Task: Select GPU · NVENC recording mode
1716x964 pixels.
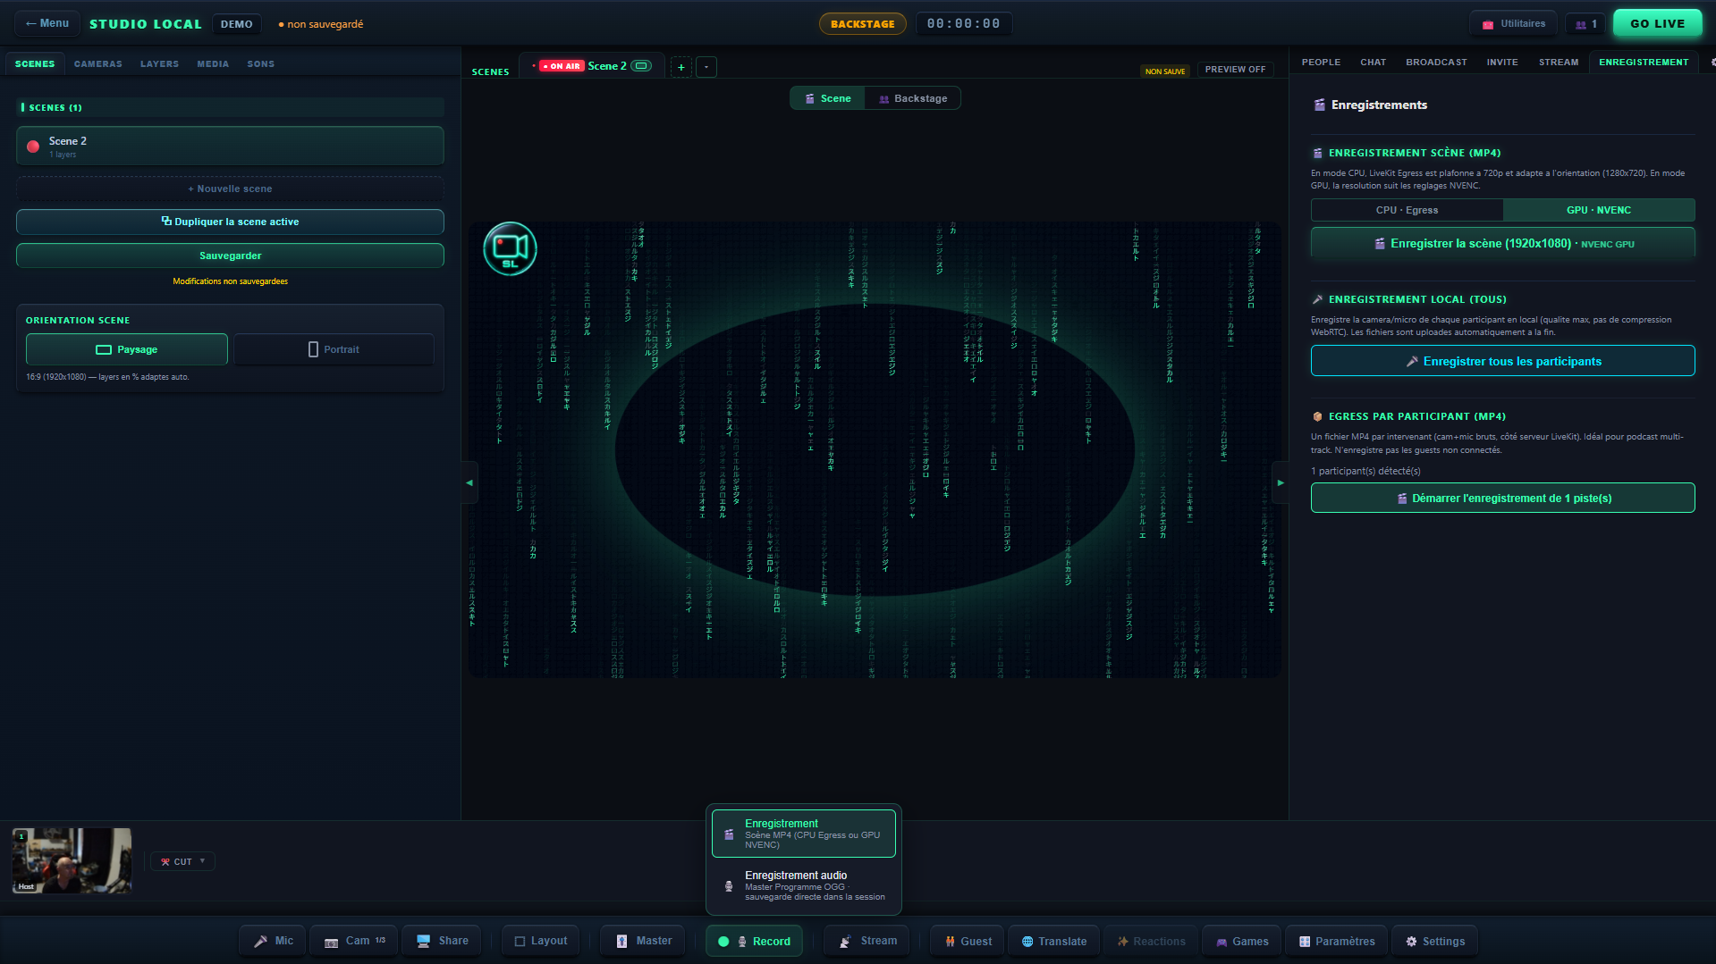Action: pos(1598,210)
